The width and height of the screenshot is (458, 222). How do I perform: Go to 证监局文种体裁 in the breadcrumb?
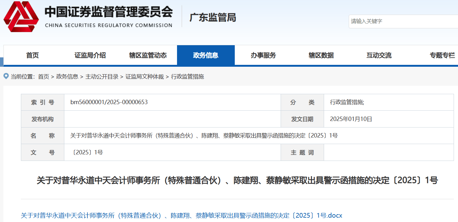(x=145, y=76)
